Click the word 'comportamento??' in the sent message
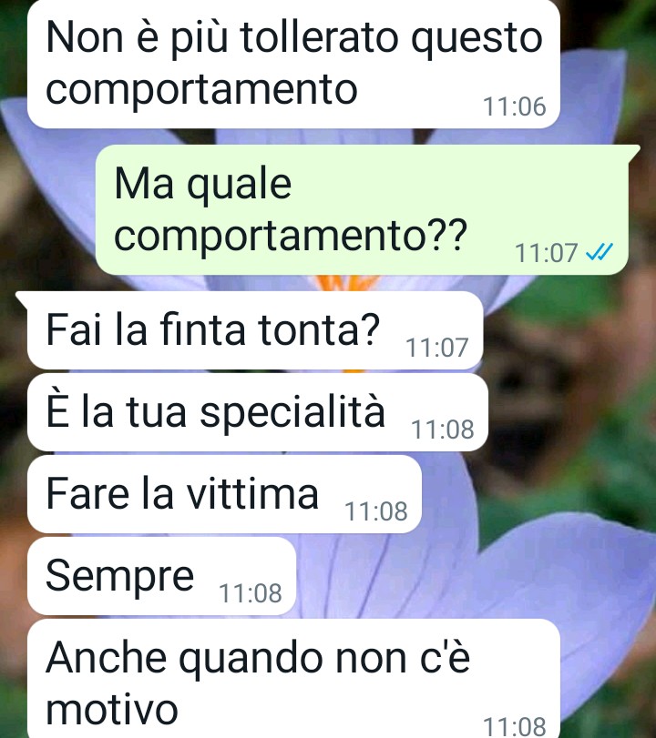 (x=291, y=235)
